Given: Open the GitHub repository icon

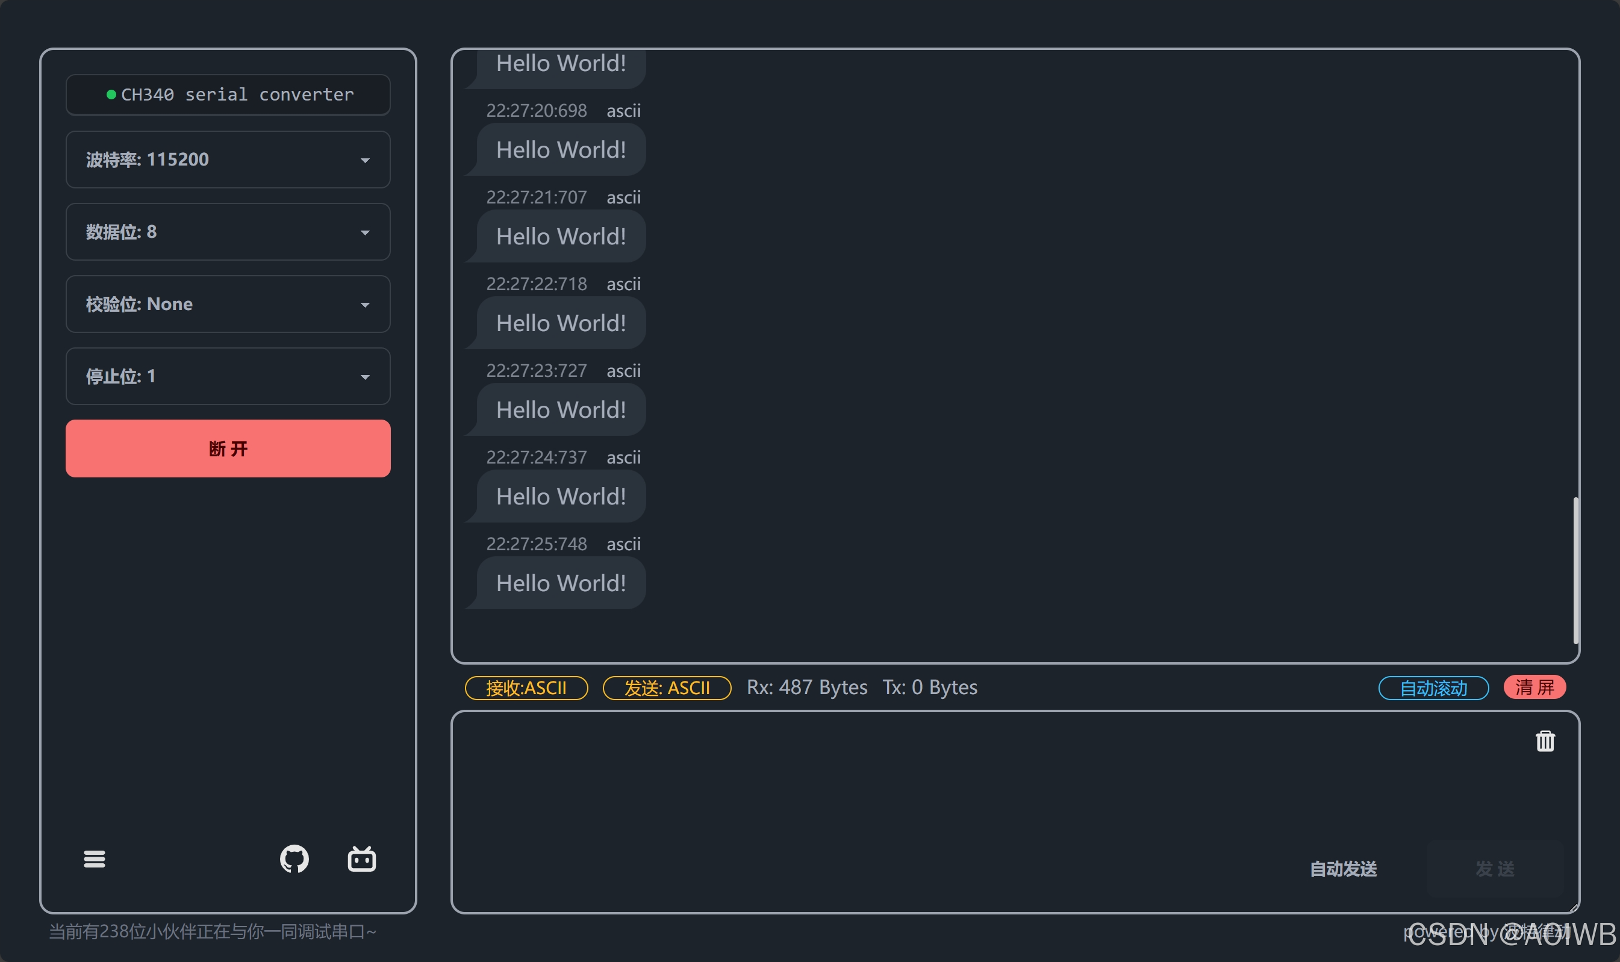Looking at the screenshot, I should point(294,859).
